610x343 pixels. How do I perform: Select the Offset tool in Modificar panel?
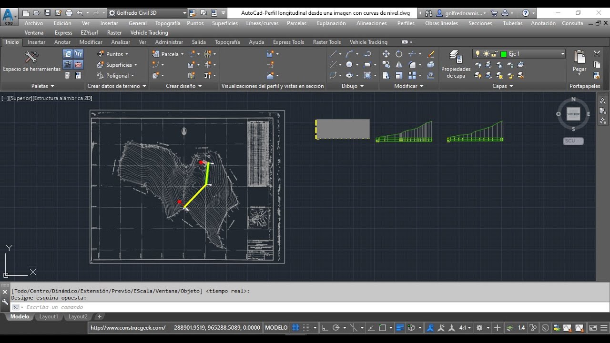click(431, 75)
